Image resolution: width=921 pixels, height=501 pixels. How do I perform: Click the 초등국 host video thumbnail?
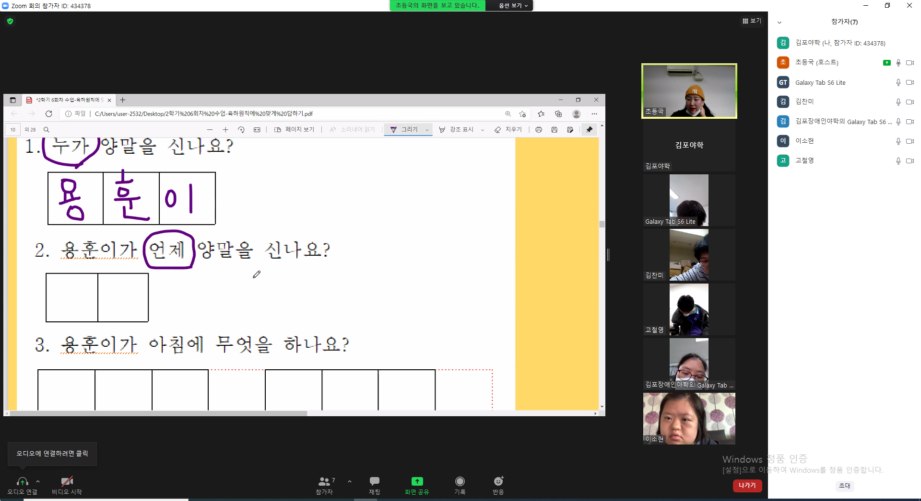(x=689, y=91)
